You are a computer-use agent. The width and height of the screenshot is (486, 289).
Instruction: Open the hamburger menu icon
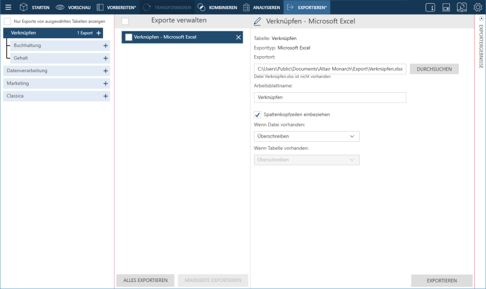(8, 8)
